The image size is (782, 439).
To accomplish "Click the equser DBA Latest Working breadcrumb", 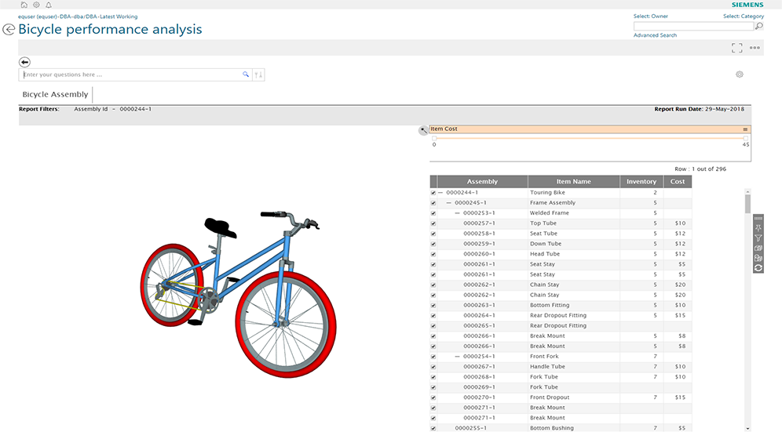I will pyautogui.click(x=78, y=16).
